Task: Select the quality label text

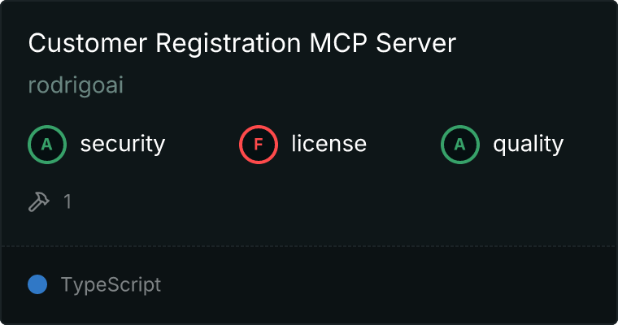Action: tap(528, 144)
